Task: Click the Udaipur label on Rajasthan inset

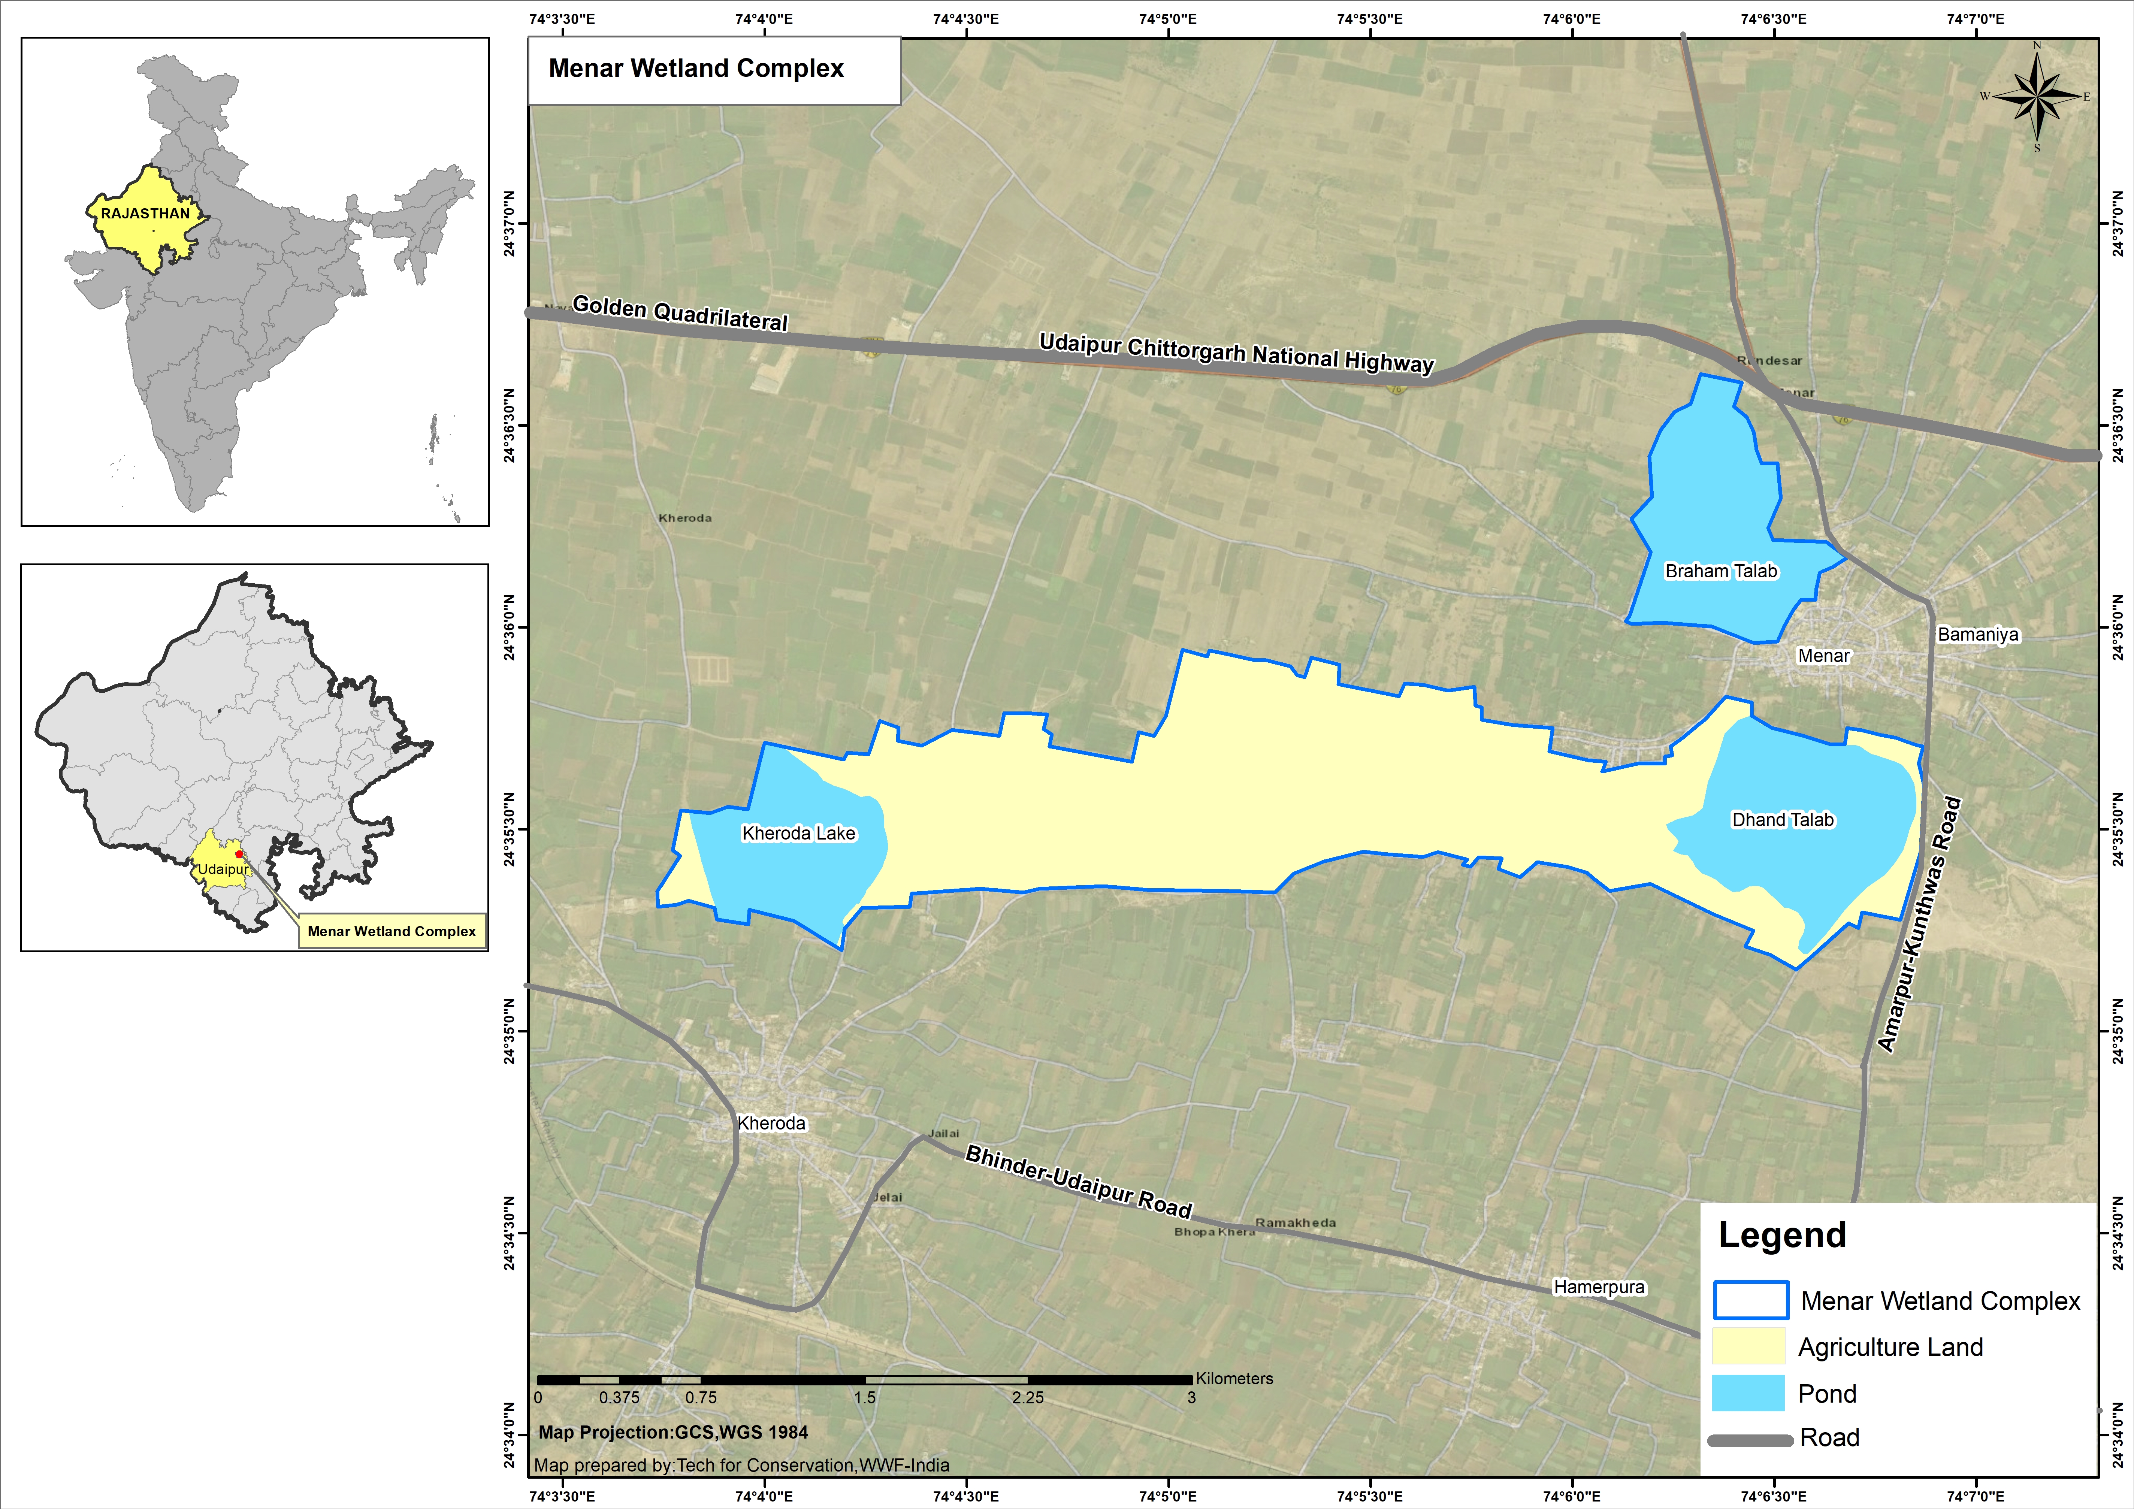Action: click(223, 870)
